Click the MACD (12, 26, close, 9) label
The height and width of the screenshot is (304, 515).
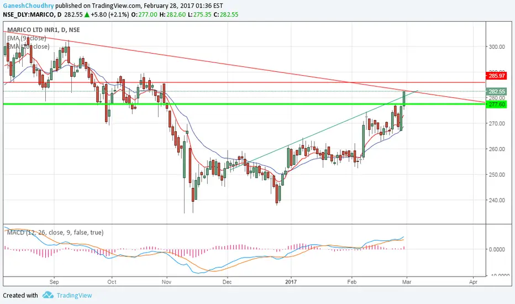point(55,232)
